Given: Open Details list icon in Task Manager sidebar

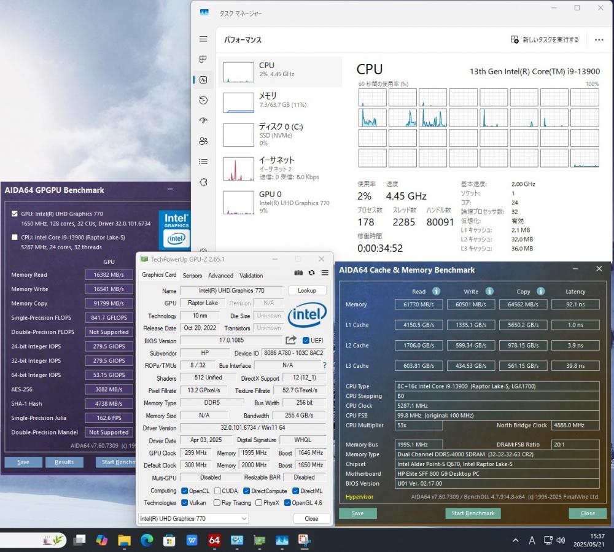Looking at the screenshot, I should (x=203, y=161).
